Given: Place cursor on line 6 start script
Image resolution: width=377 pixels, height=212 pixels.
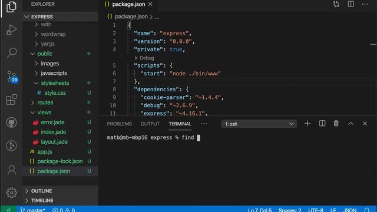Looking at the screenshot, I should [180, 74].
